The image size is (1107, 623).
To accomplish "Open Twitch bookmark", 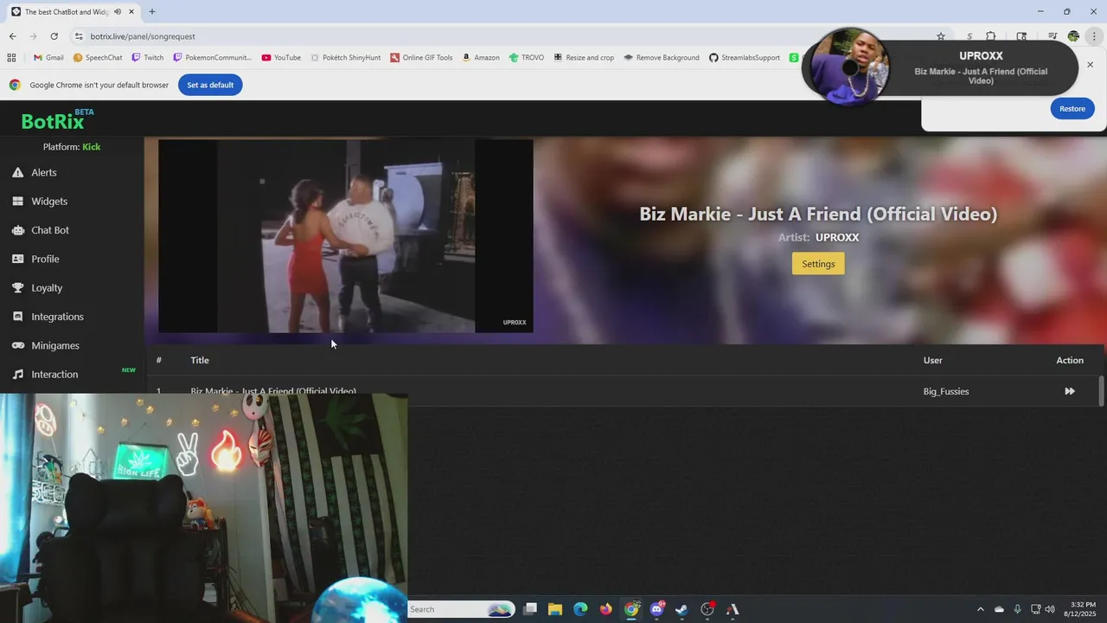I will [147, 58].
